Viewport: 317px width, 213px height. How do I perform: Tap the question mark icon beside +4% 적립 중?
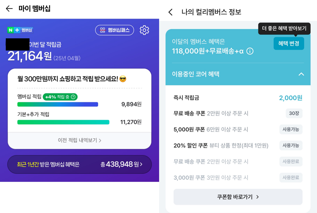click(x=73, y=97)
